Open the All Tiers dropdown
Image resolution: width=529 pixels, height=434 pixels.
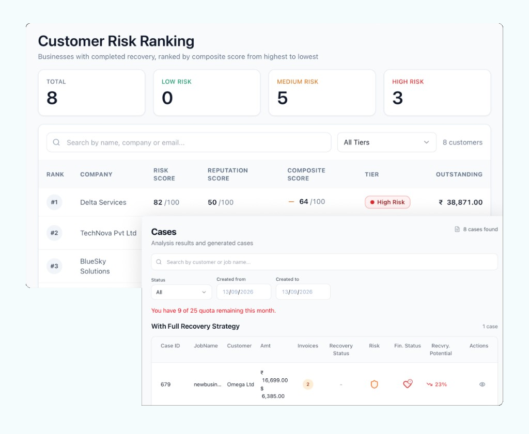[386, 142]
